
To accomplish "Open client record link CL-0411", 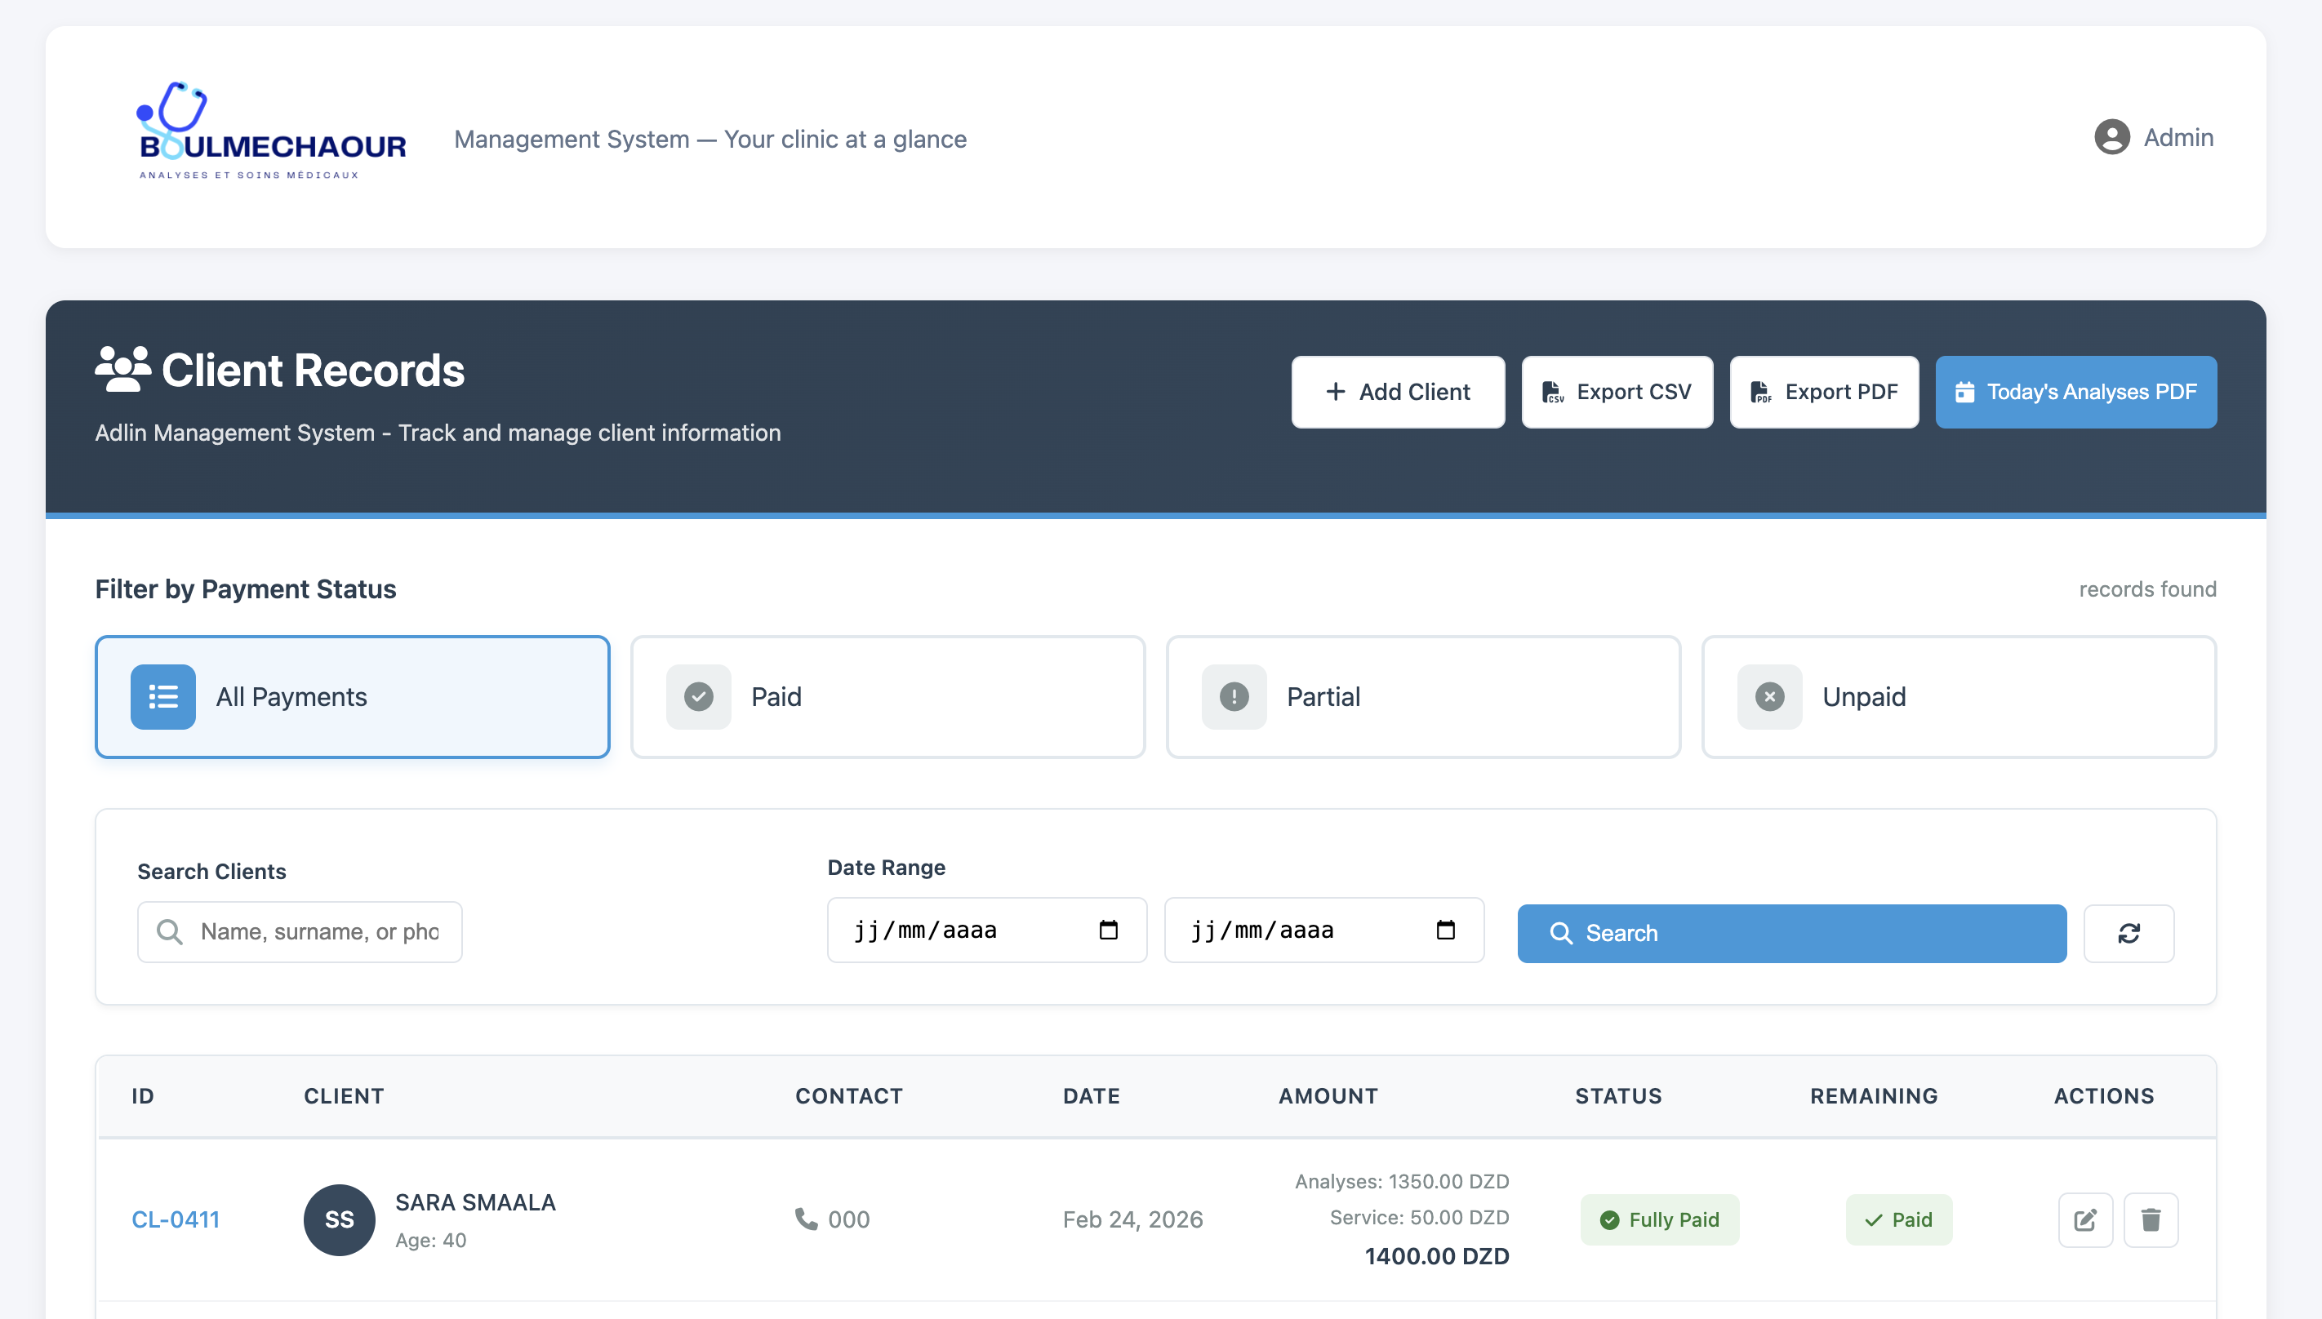I will (x=176, y=1219).
